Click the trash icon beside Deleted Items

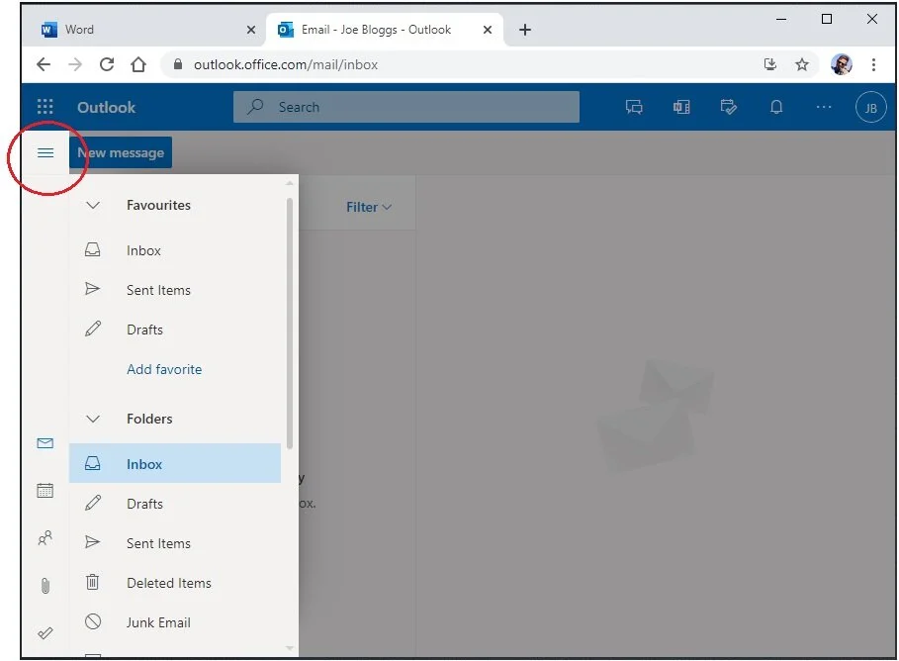[x=92, y=583]
